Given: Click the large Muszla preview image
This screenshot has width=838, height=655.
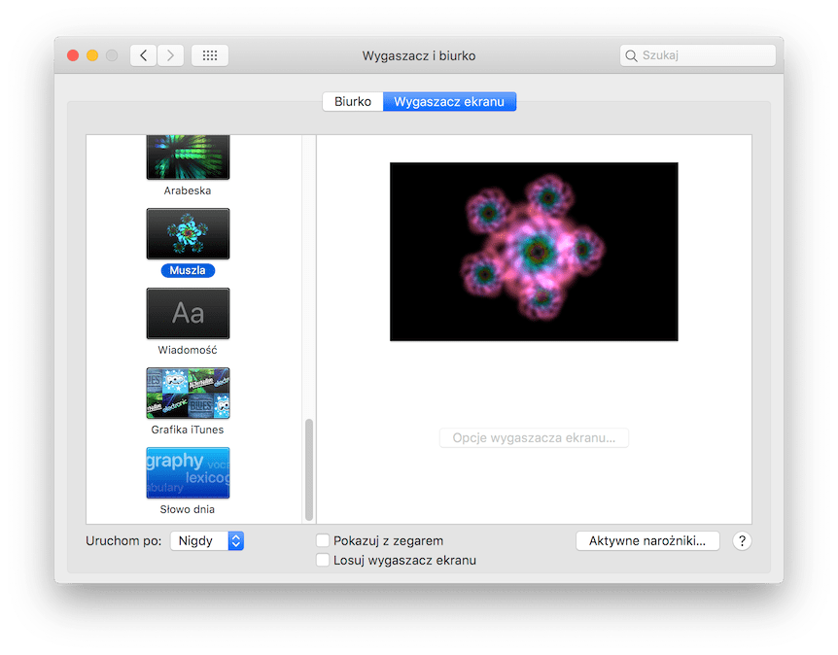Looking at the screenshot, I should (x=534, y=252).
